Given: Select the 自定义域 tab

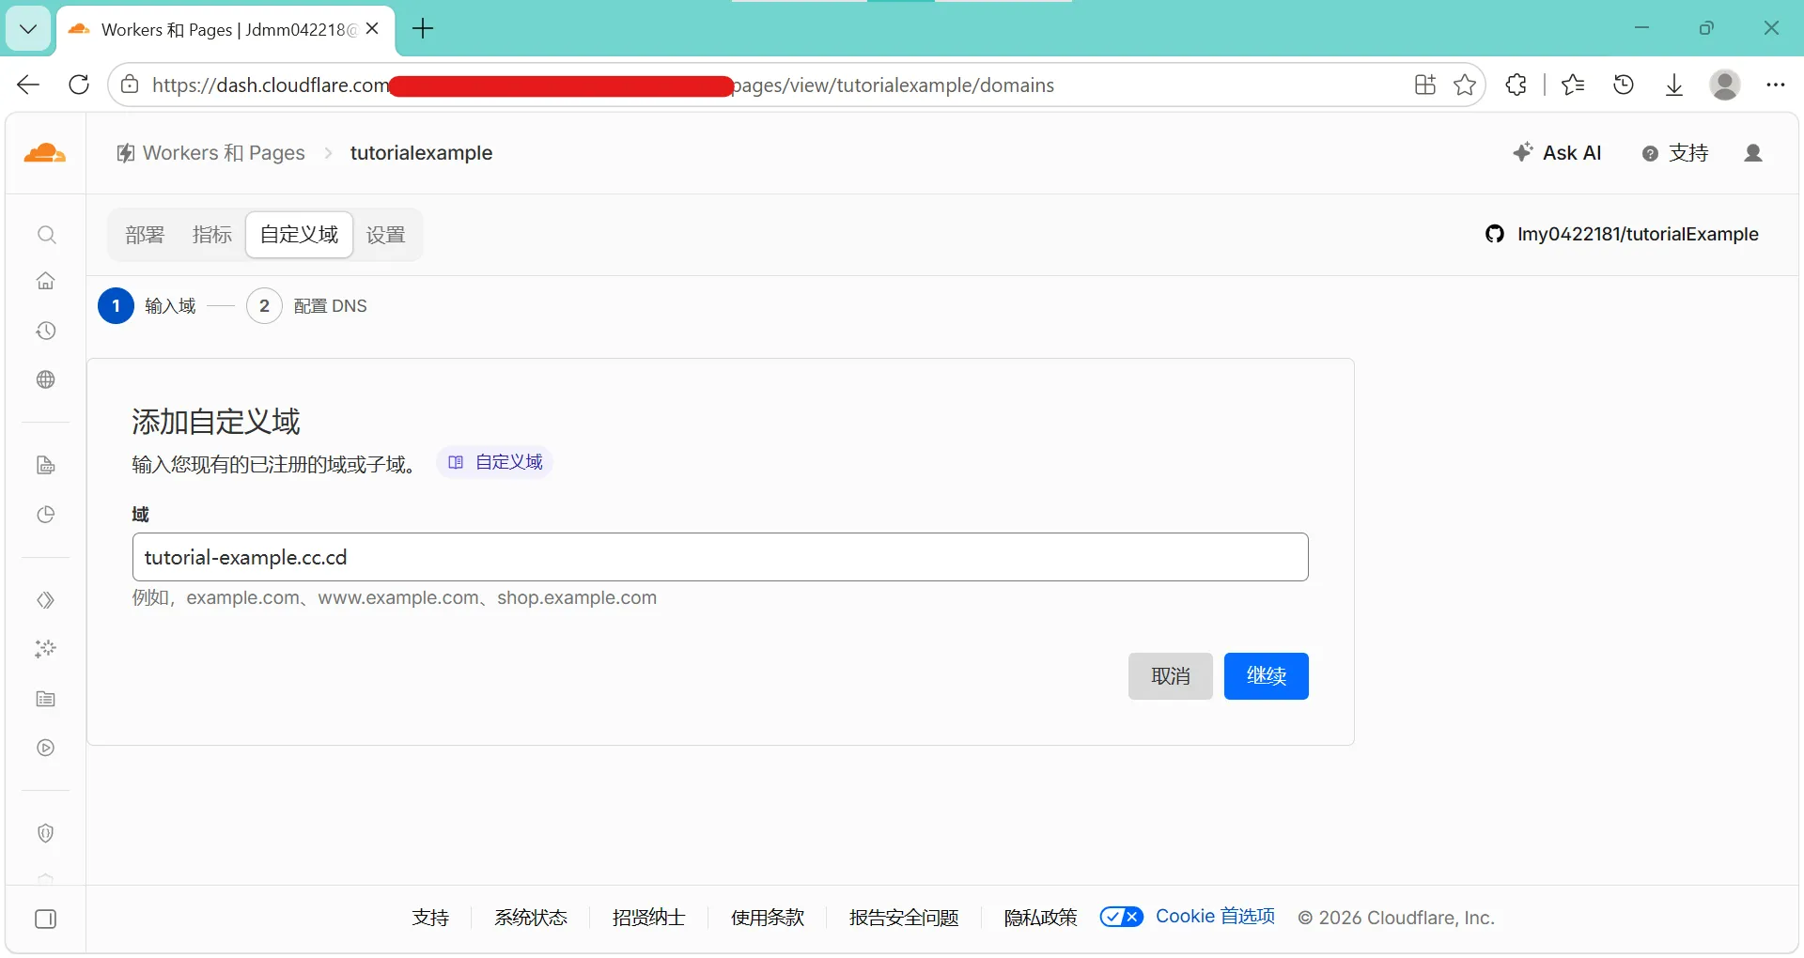Looking at the screenshot, I should (x=299, y=235).
